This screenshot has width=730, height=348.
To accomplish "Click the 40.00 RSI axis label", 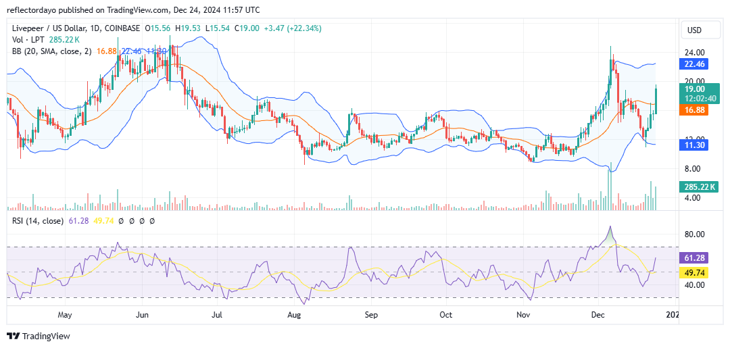I will point(696,284).
